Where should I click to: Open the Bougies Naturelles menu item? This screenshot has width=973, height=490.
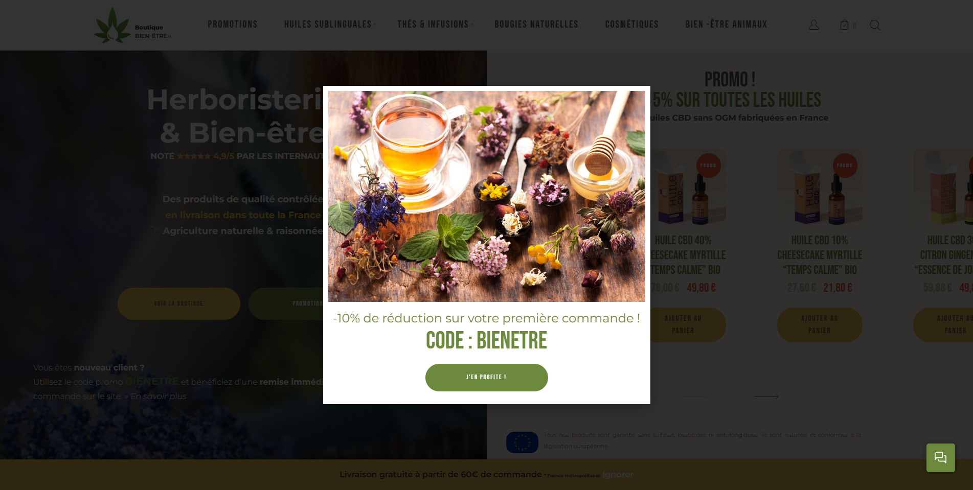pos(536,25)
